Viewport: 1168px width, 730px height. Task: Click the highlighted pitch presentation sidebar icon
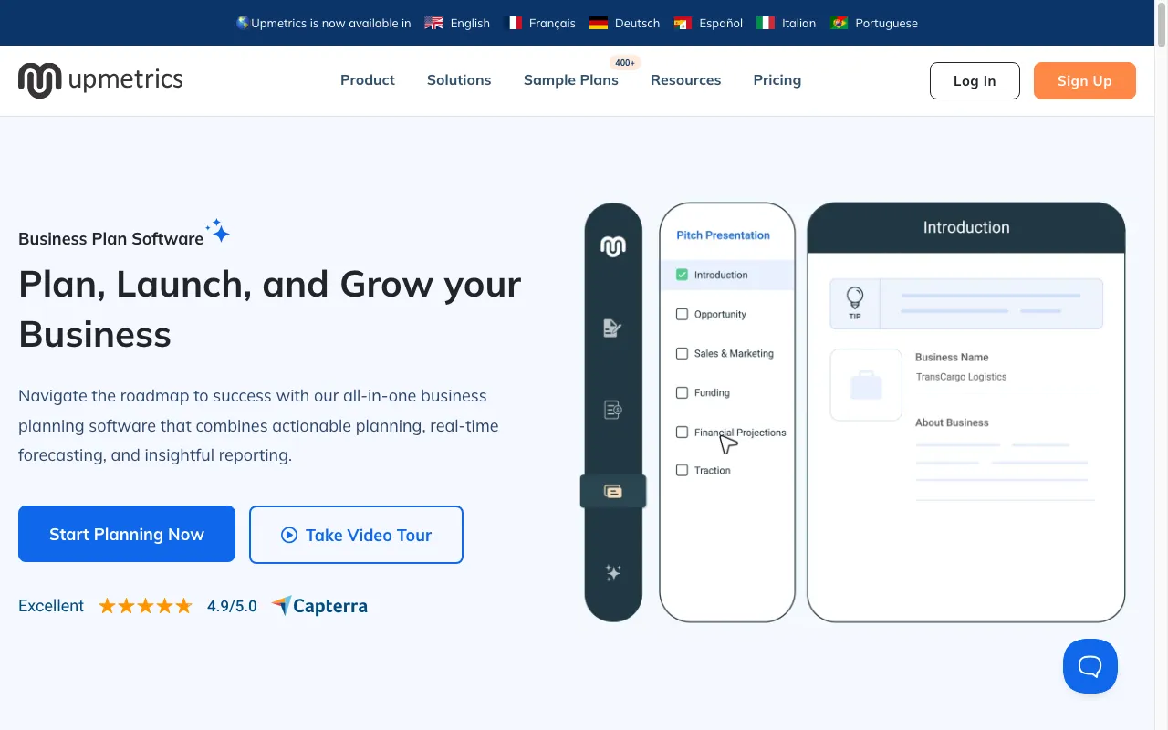point(613,492)
